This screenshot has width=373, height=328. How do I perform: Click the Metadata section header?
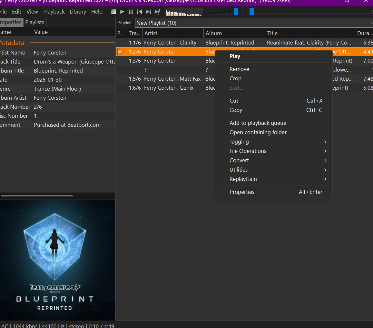pos(12,43)
